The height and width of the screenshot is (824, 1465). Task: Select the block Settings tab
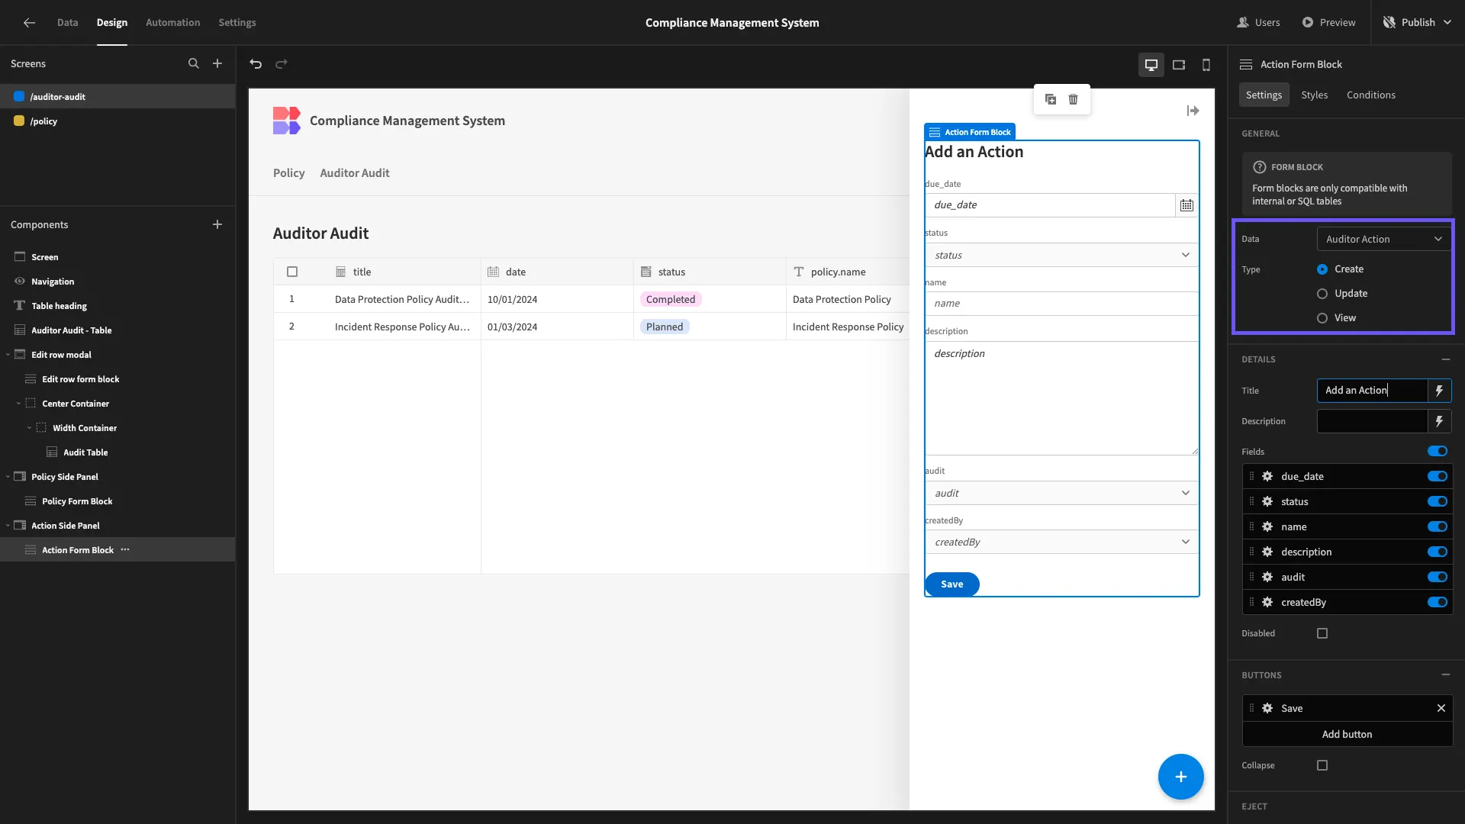tap(1264, 95)
